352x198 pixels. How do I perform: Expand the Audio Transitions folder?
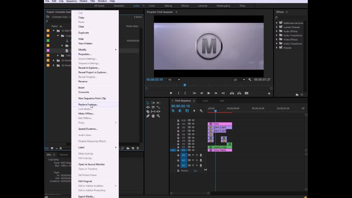click(277, 35)
